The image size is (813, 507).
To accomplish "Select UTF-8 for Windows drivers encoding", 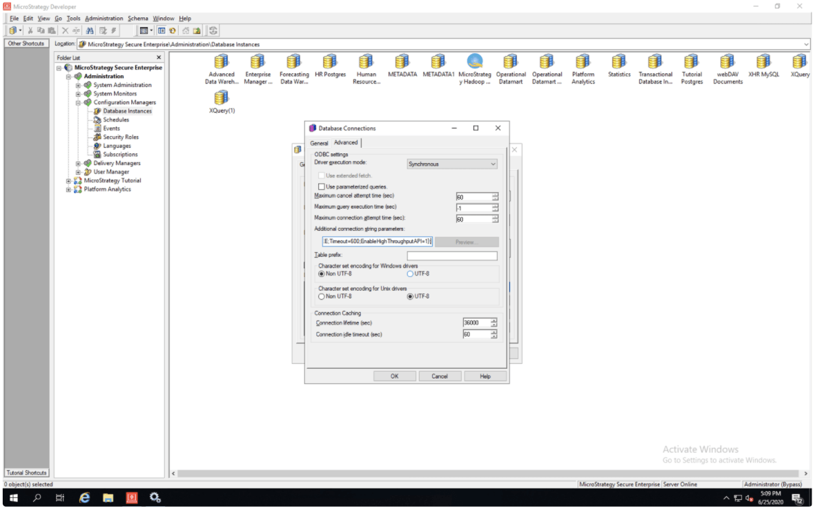I will pyautogui.click(x=411, y=274).
